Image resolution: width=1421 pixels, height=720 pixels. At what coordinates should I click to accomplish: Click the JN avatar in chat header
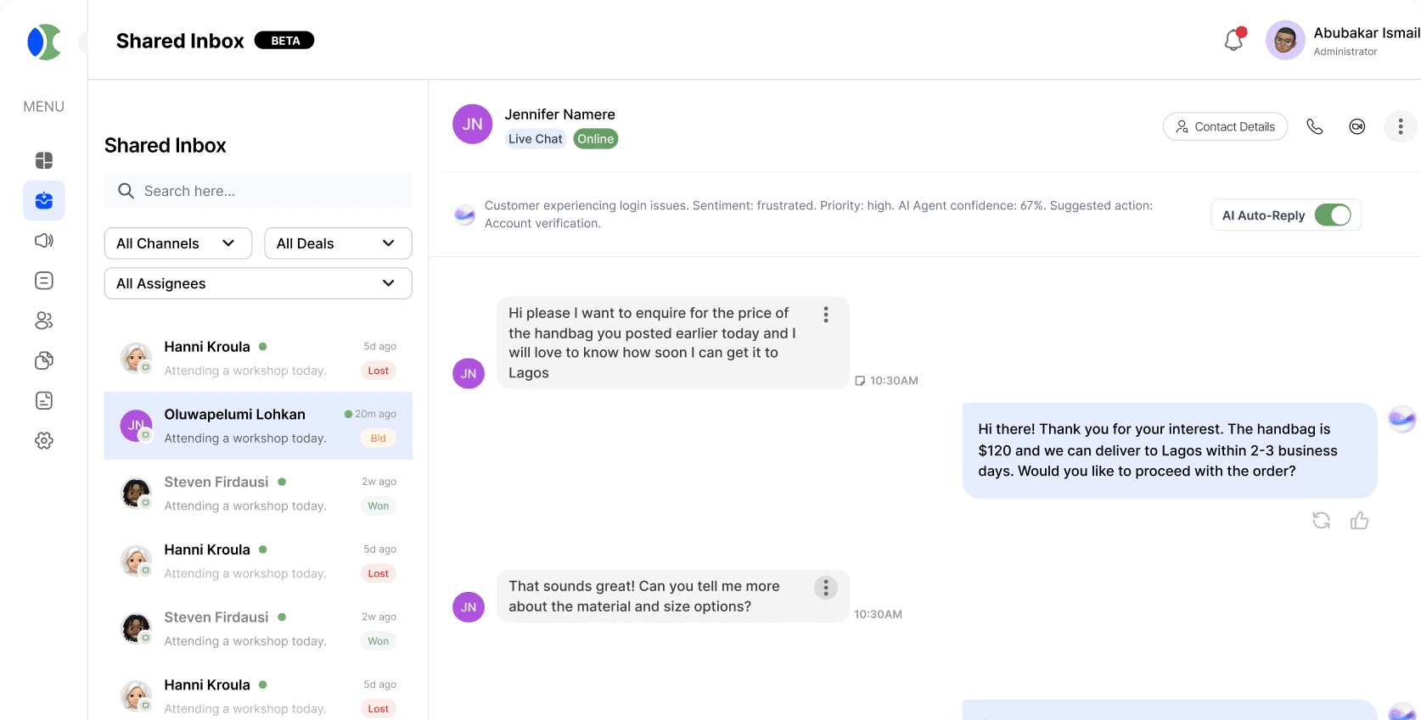473,125
